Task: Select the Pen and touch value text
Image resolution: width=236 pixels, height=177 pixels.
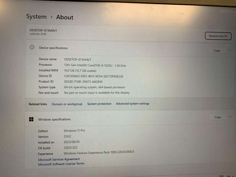Action: click(x=97, y=93)
